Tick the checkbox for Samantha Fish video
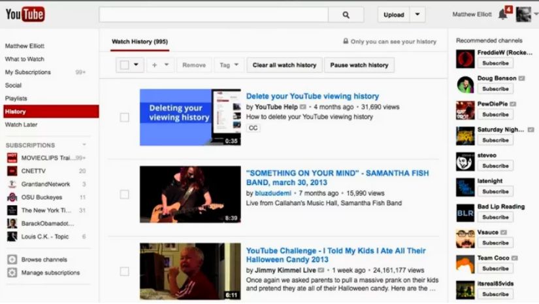The height and width of the screenshot is (304, 539). pos(124,194)
